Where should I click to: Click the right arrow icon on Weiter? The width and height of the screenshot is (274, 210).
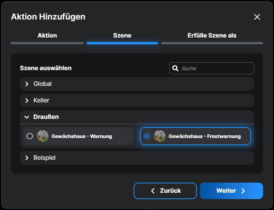[243, 191]
